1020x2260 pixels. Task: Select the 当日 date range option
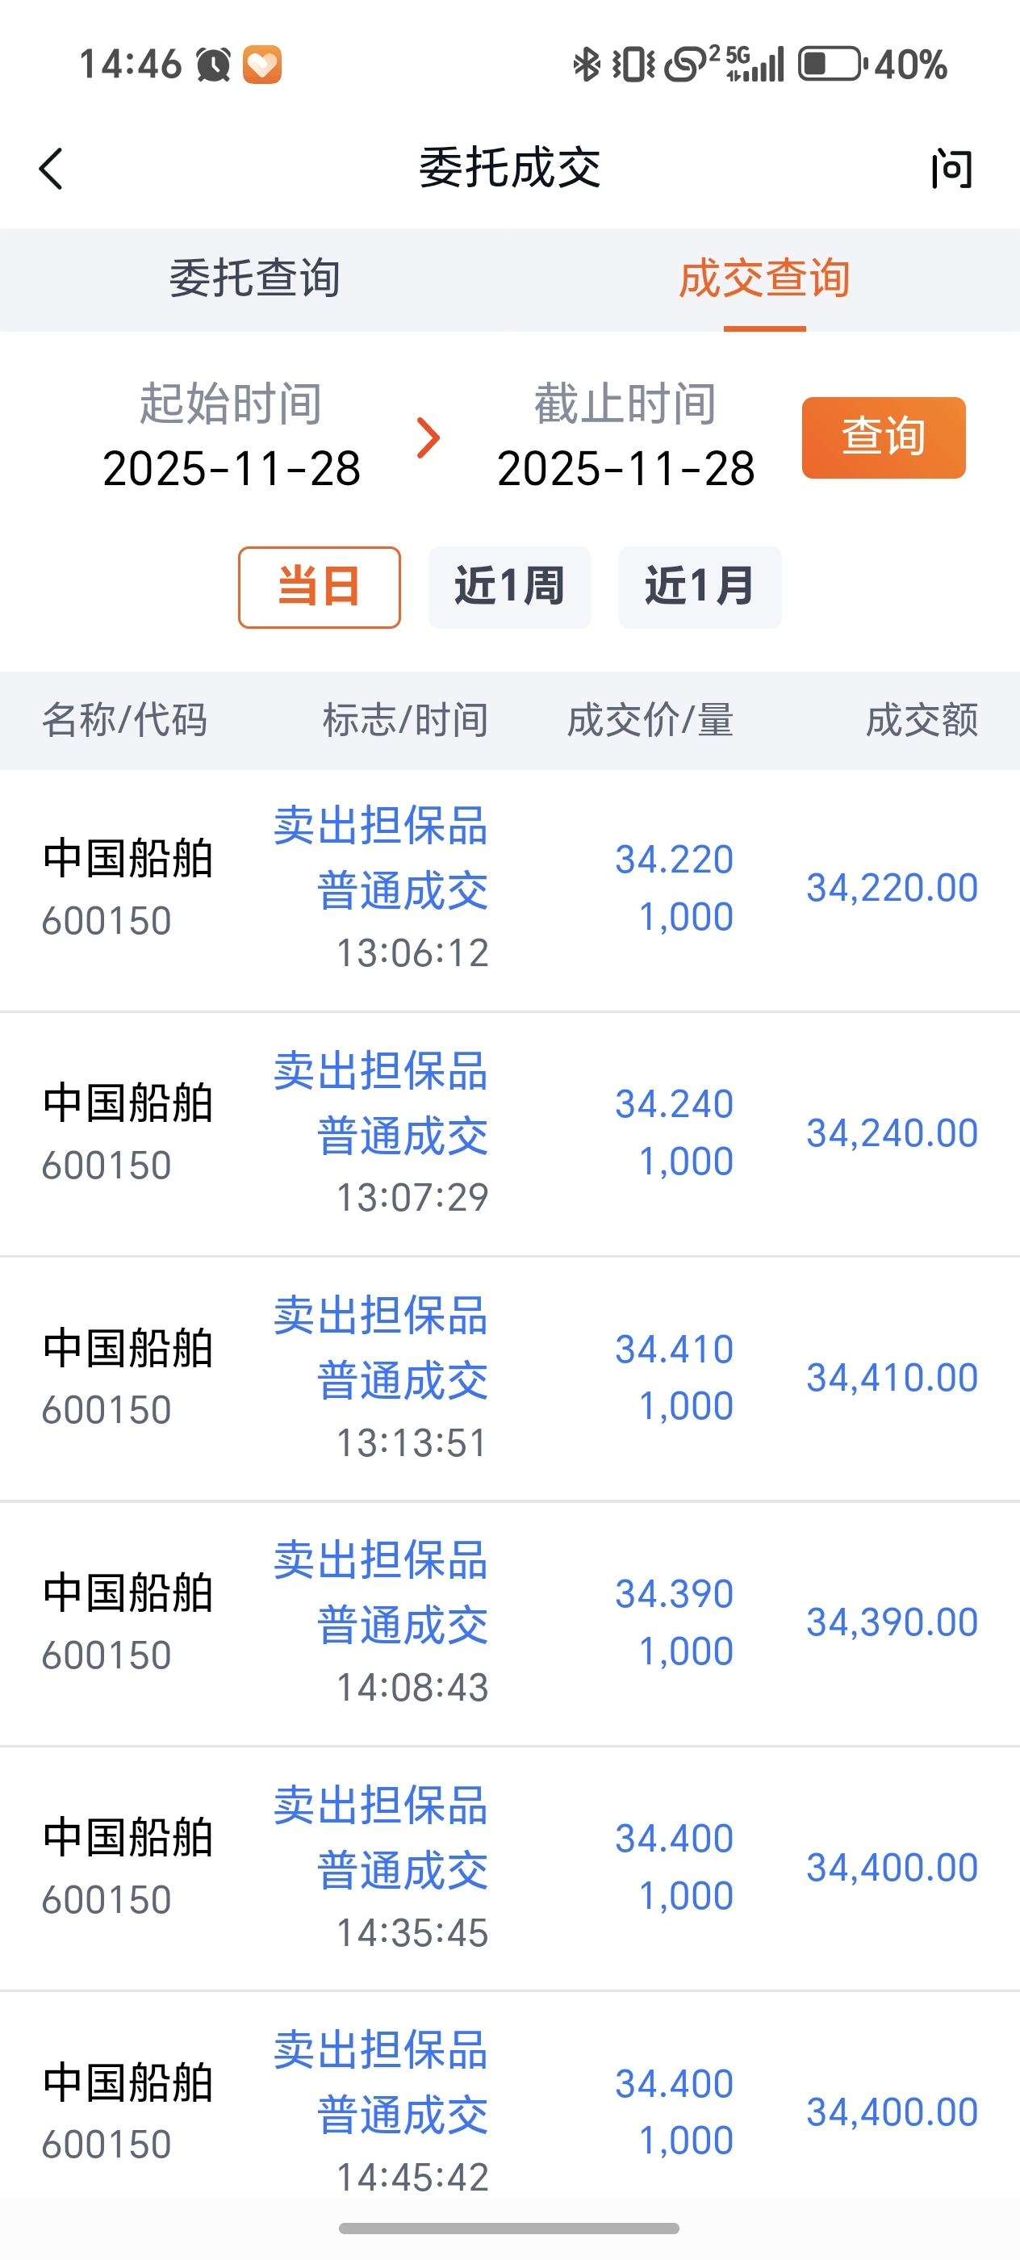(320, 587)
